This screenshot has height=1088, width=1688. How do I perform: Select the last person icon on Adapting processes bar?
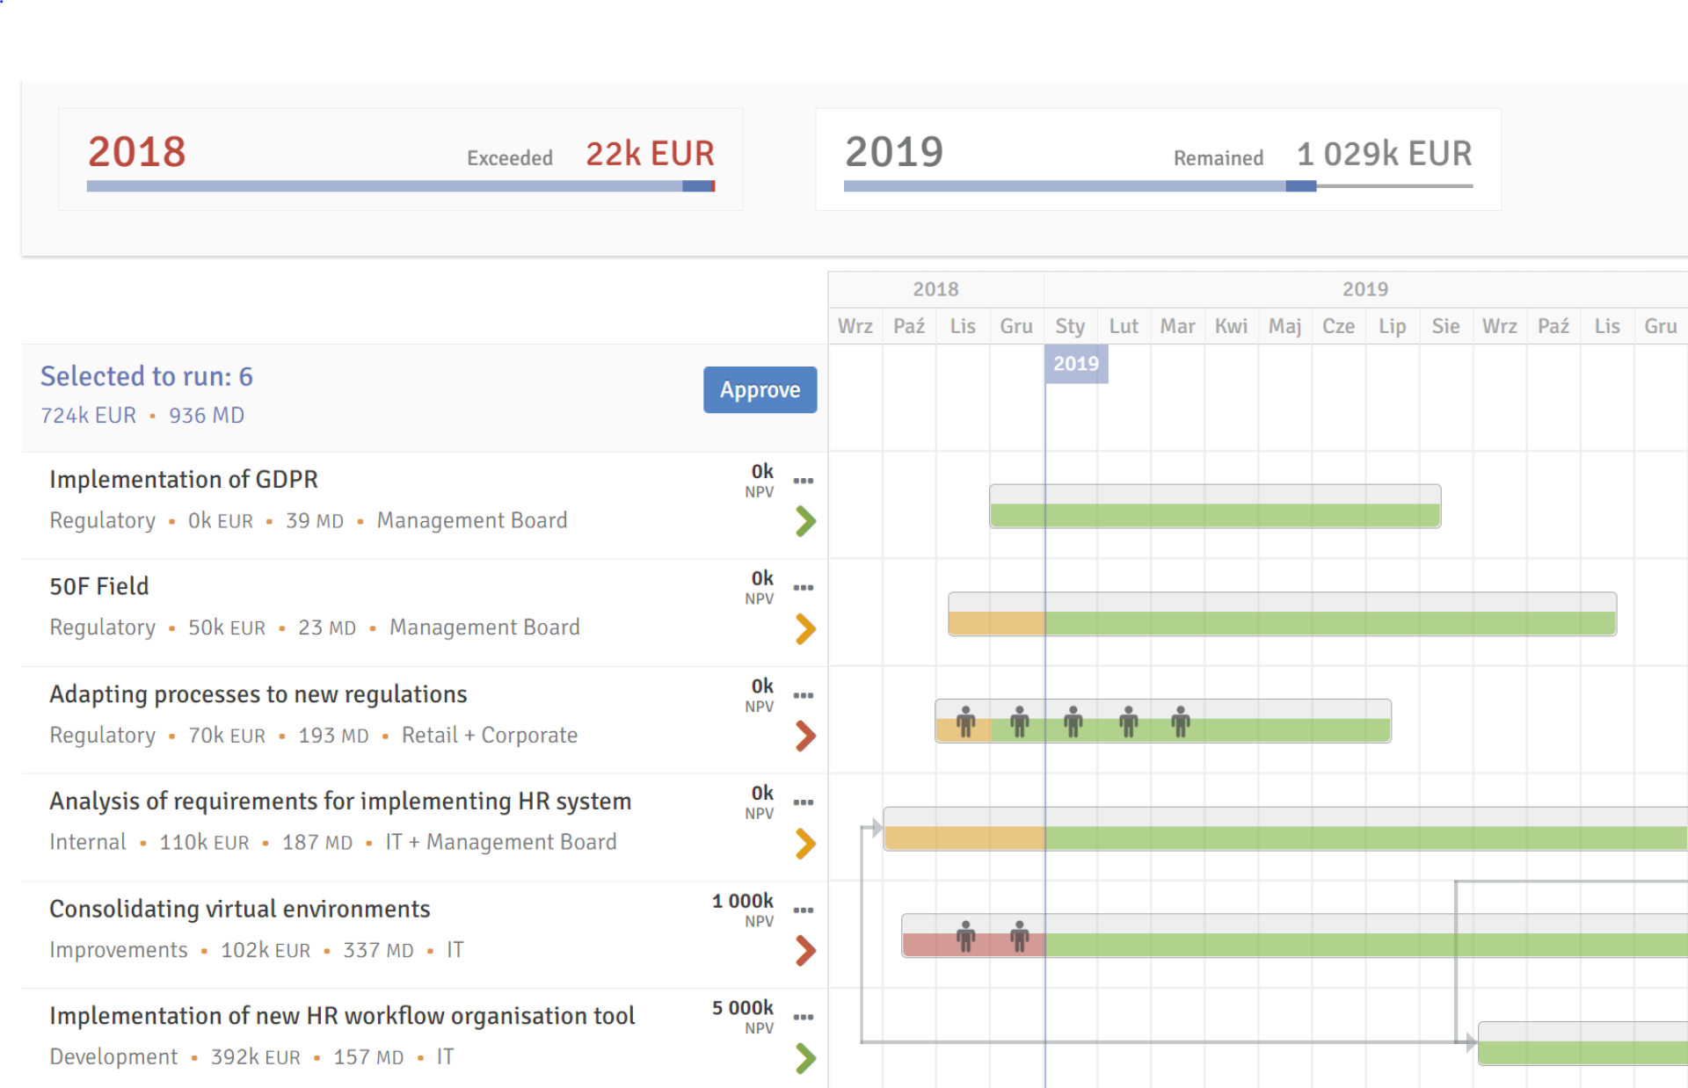pos(1181,721)
